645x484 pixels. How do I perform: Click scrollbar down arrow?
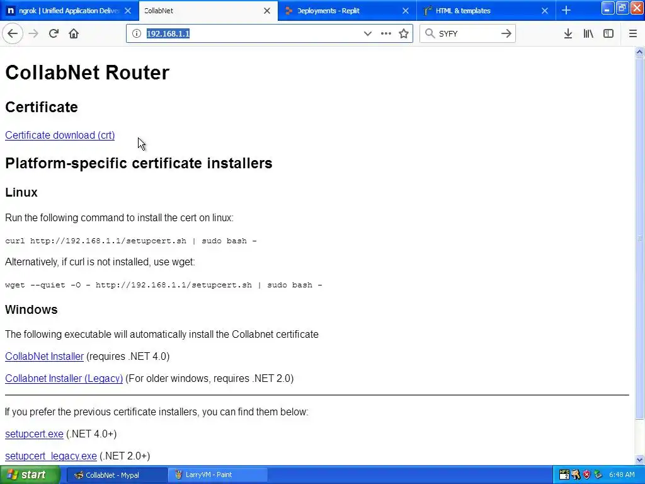point(639,459)
